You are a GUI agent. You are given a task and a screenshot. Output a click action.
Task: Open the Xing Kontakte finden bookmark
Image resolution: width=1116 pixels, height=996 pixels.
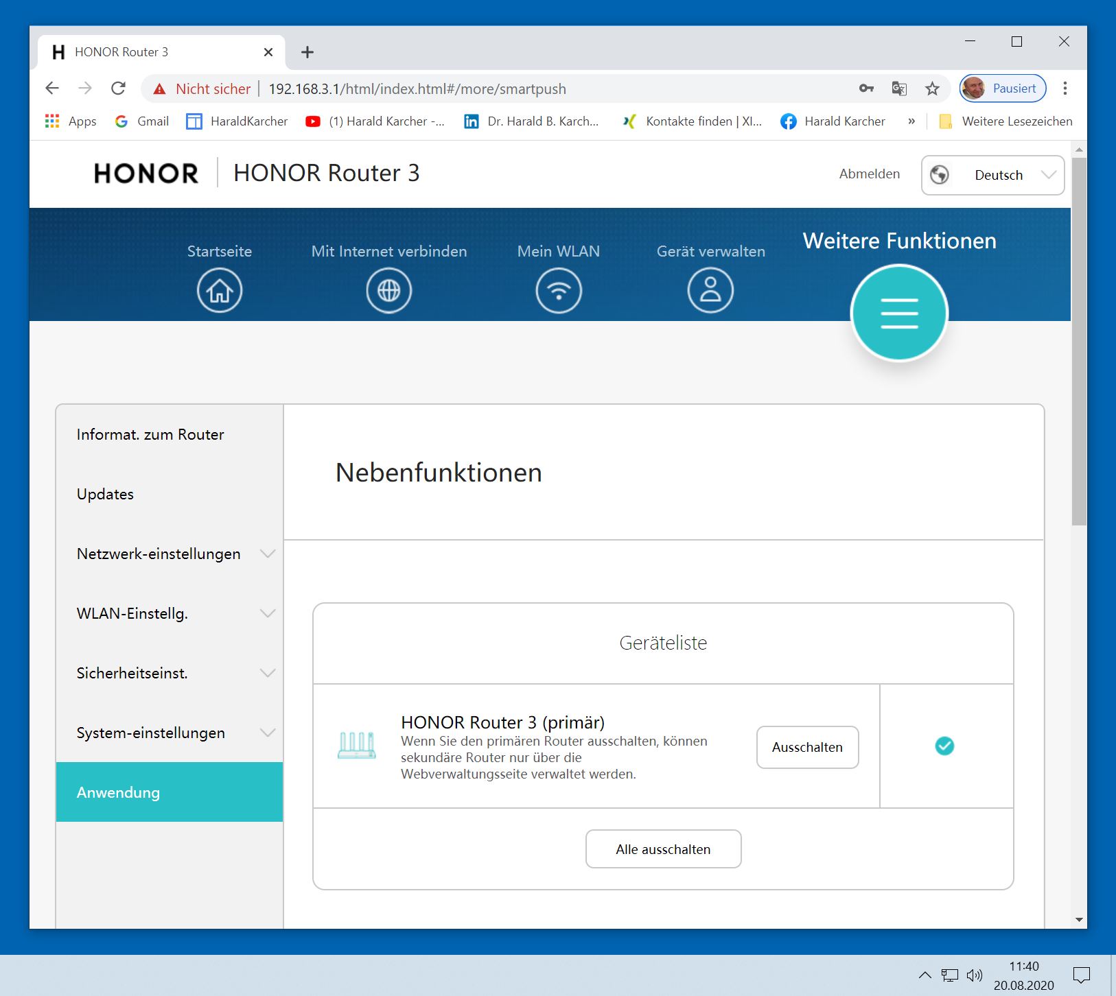click(692, 121)
